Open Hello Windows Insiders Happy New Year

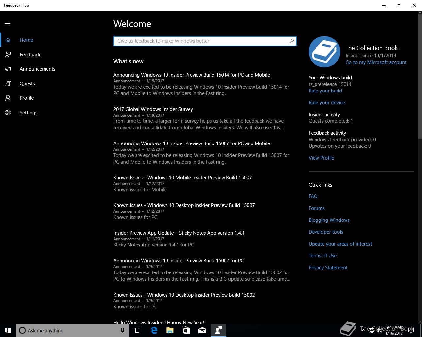(159, 322)
